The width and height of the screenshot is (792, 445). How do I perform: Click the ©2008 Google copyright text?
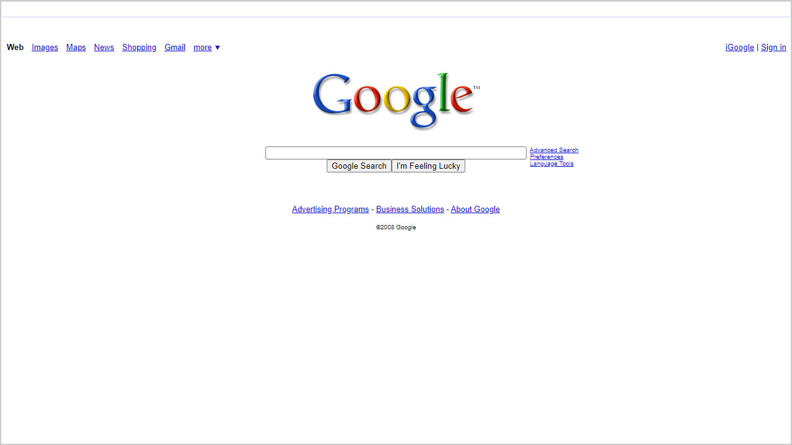pos(396,227)
